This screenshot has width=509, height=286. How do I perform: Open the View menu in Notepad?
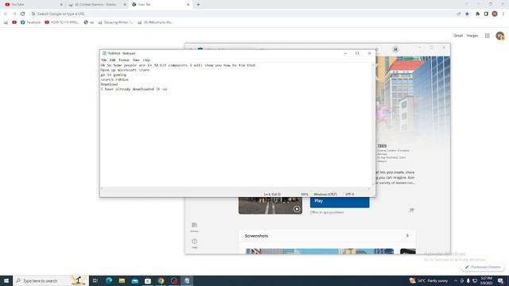(x=136, y=60)
